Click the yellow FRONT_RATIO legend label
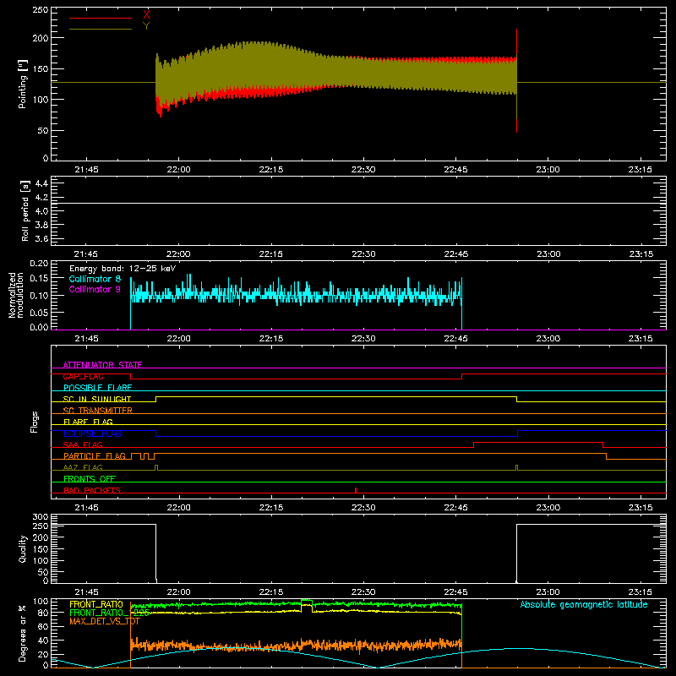This screenshot has height=676, width=676. (x=96, y=604)
